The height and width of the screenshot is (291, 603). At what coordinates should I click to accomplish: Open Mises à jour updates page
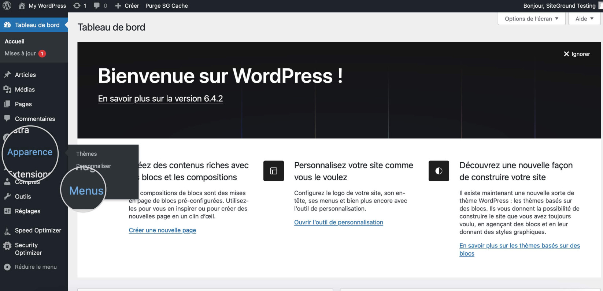click(x=25, y=53)
